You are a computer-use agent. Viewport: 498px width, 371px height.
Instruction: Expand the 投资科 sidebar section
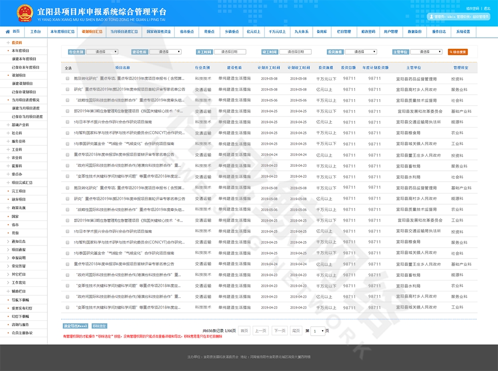coord(7,43)
